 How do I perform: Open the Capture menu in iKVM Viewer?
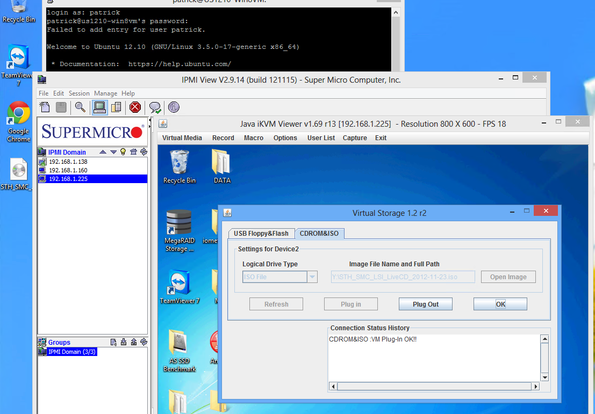click(x=355, y=138)
